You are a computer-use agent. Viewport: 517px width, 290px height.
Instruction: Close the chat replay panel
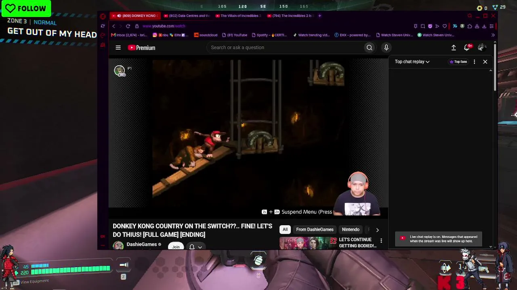pyautogui.click(x=485, y=62)
